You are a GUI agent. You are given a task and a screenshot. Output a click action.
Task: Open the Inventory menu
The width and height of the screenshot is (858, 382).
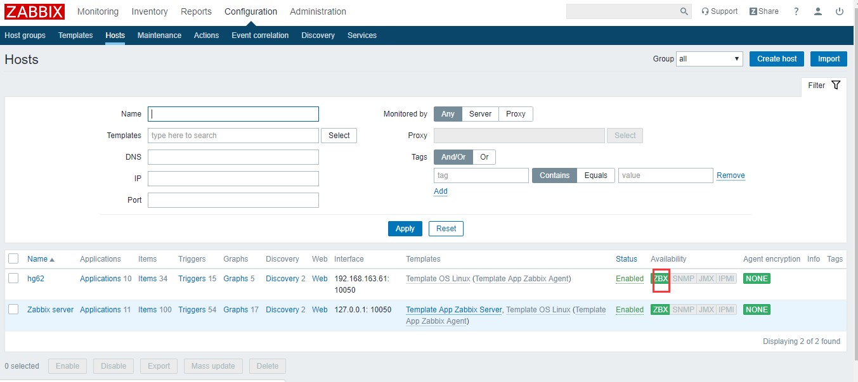(150, 11)
